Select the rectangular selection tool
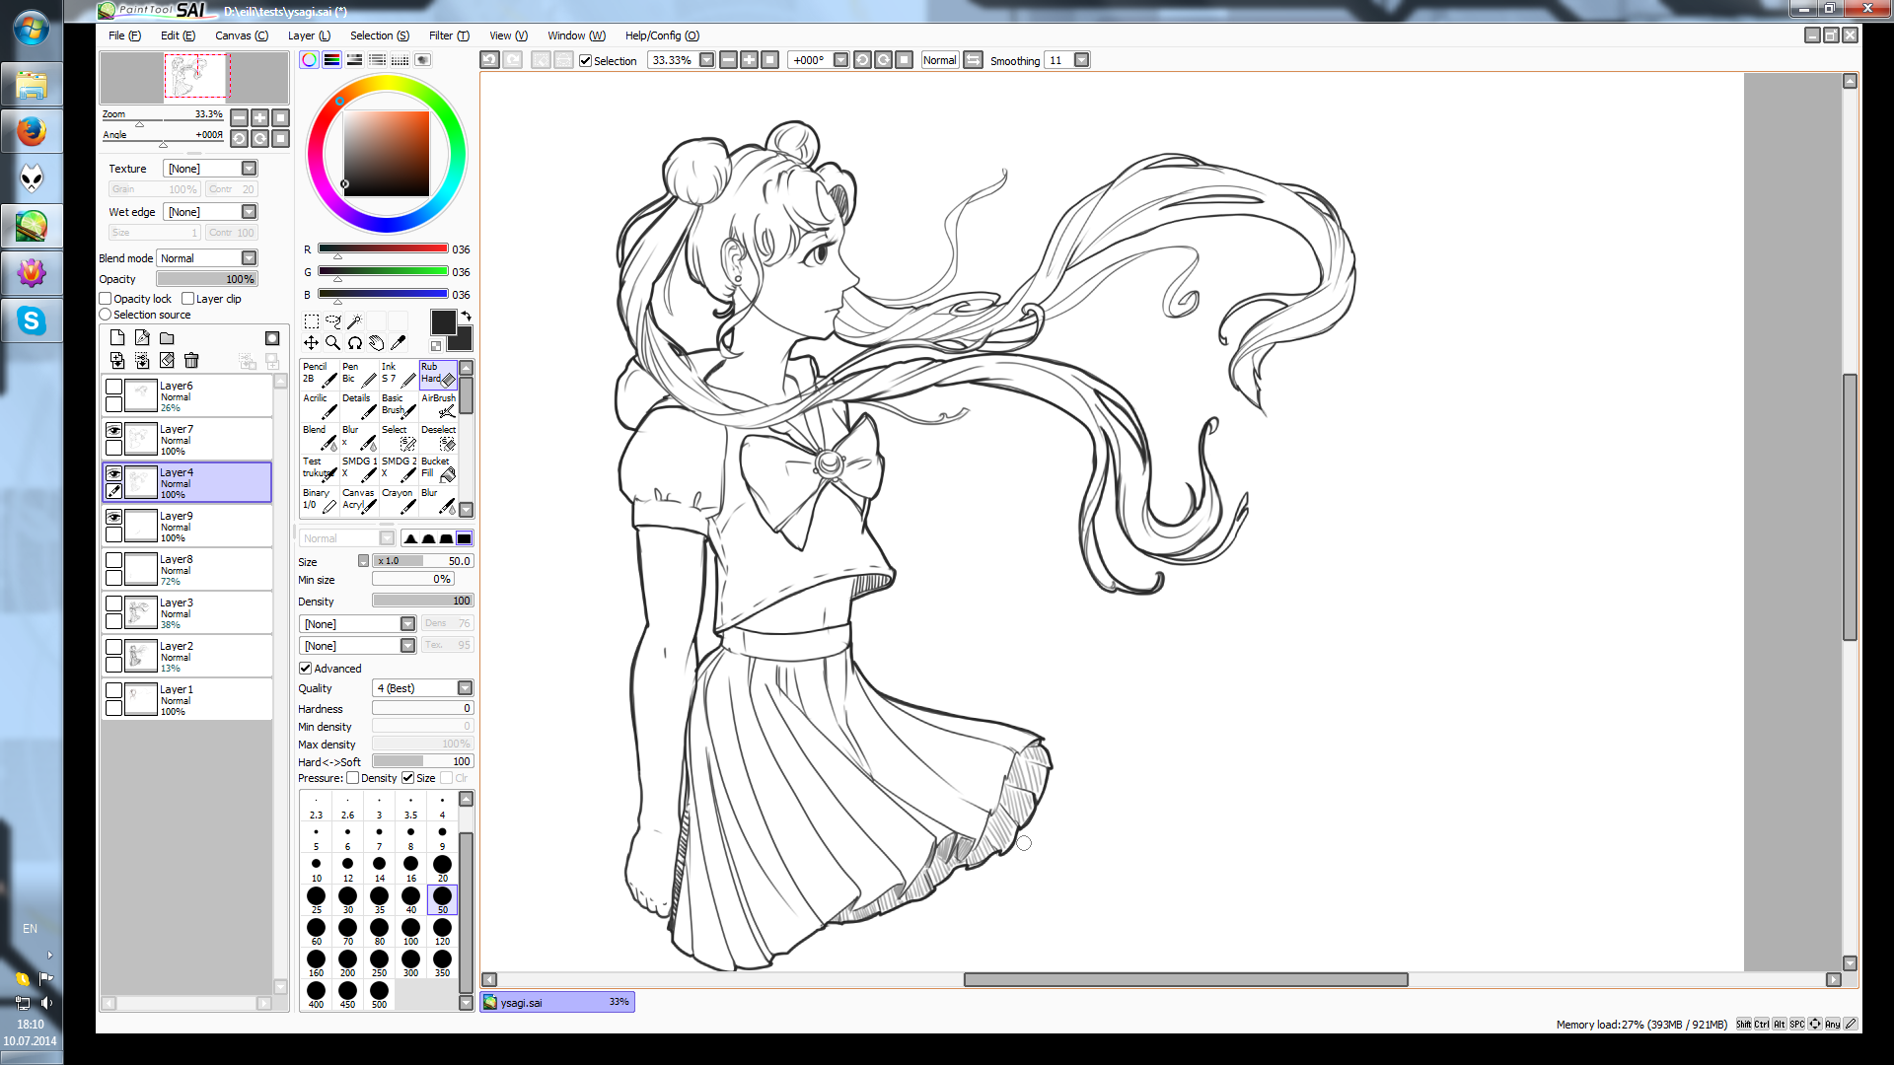The image size is (1894, 1065). pos(311,321)
